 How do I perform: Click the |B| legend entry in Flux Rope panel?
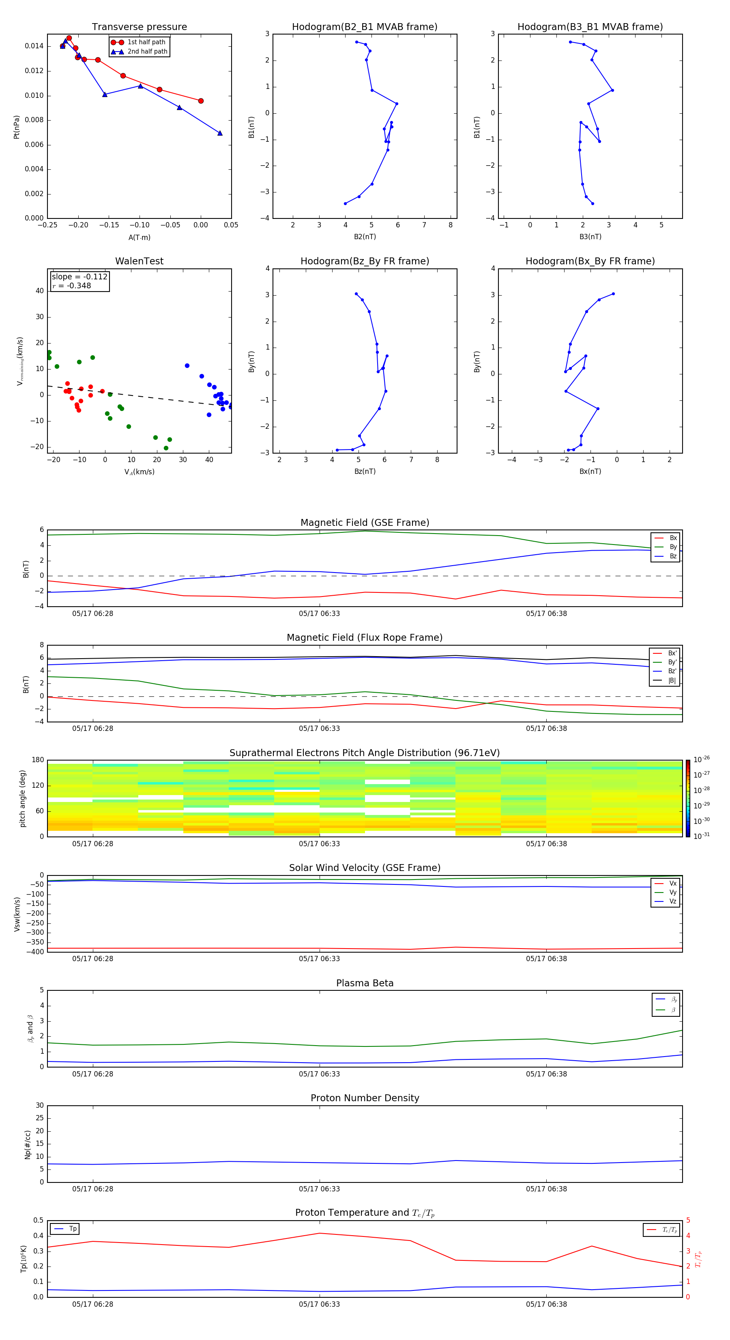[665, 681]
